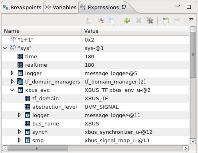This screenshot has height=153, width=198.
Task: Click the xbus_evc unit icon
Action: pyautogui.click(x=20, y=90)
